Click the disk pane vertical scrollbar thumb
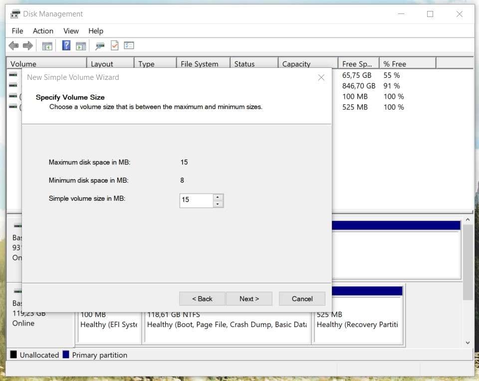This screenshot has height=381, width=479. coord(468,263)
